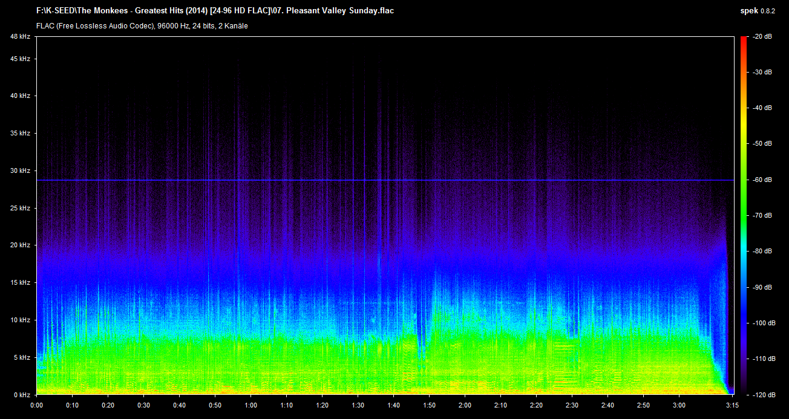Click the 1:00 time axis label
Screen dimensions: 789x419
point(250,405)
